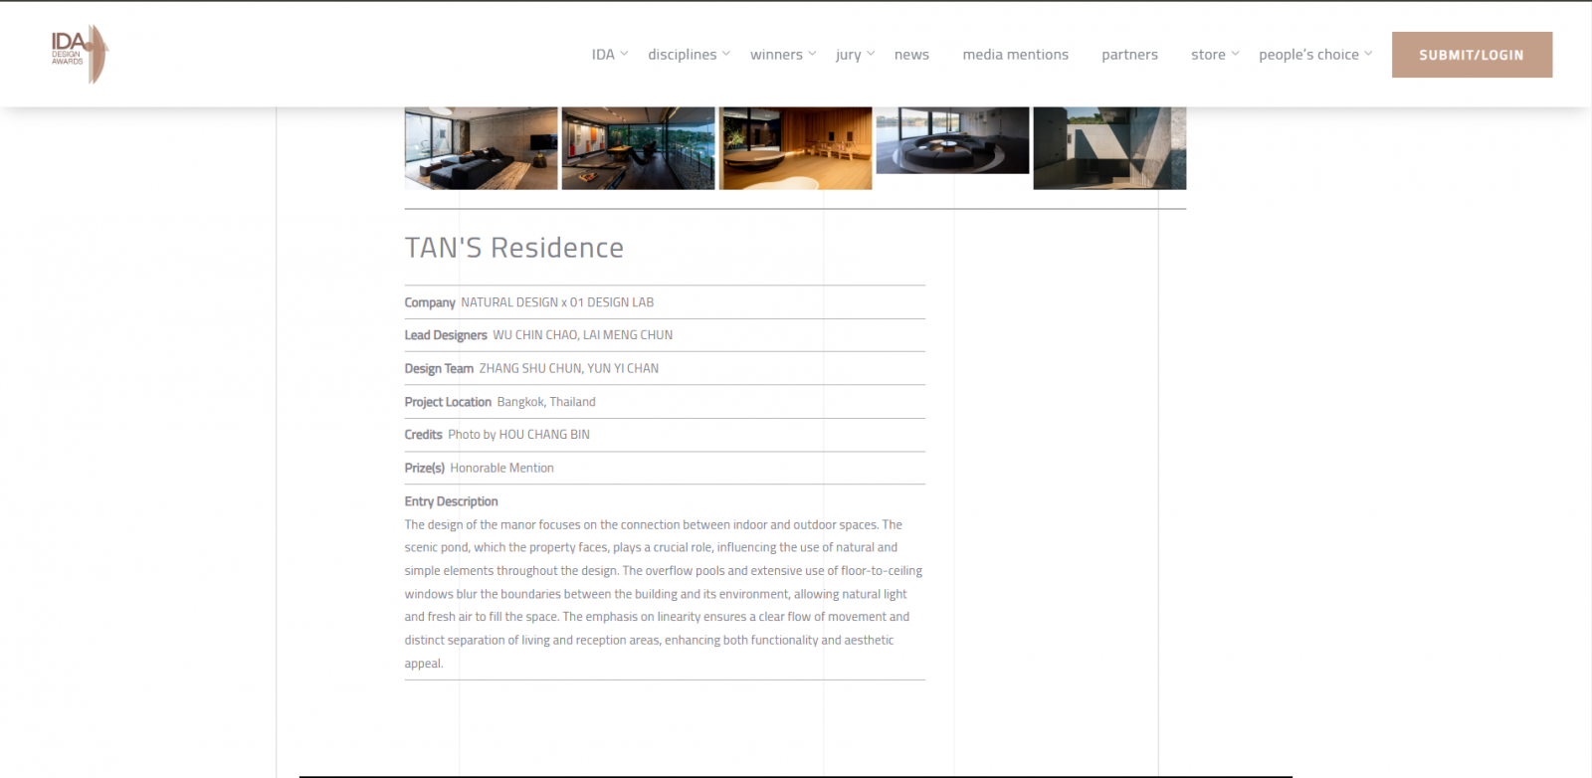Click the Project Location label
The height and width of the screenshot is (778, 1592).
click(x=448, y=402)
